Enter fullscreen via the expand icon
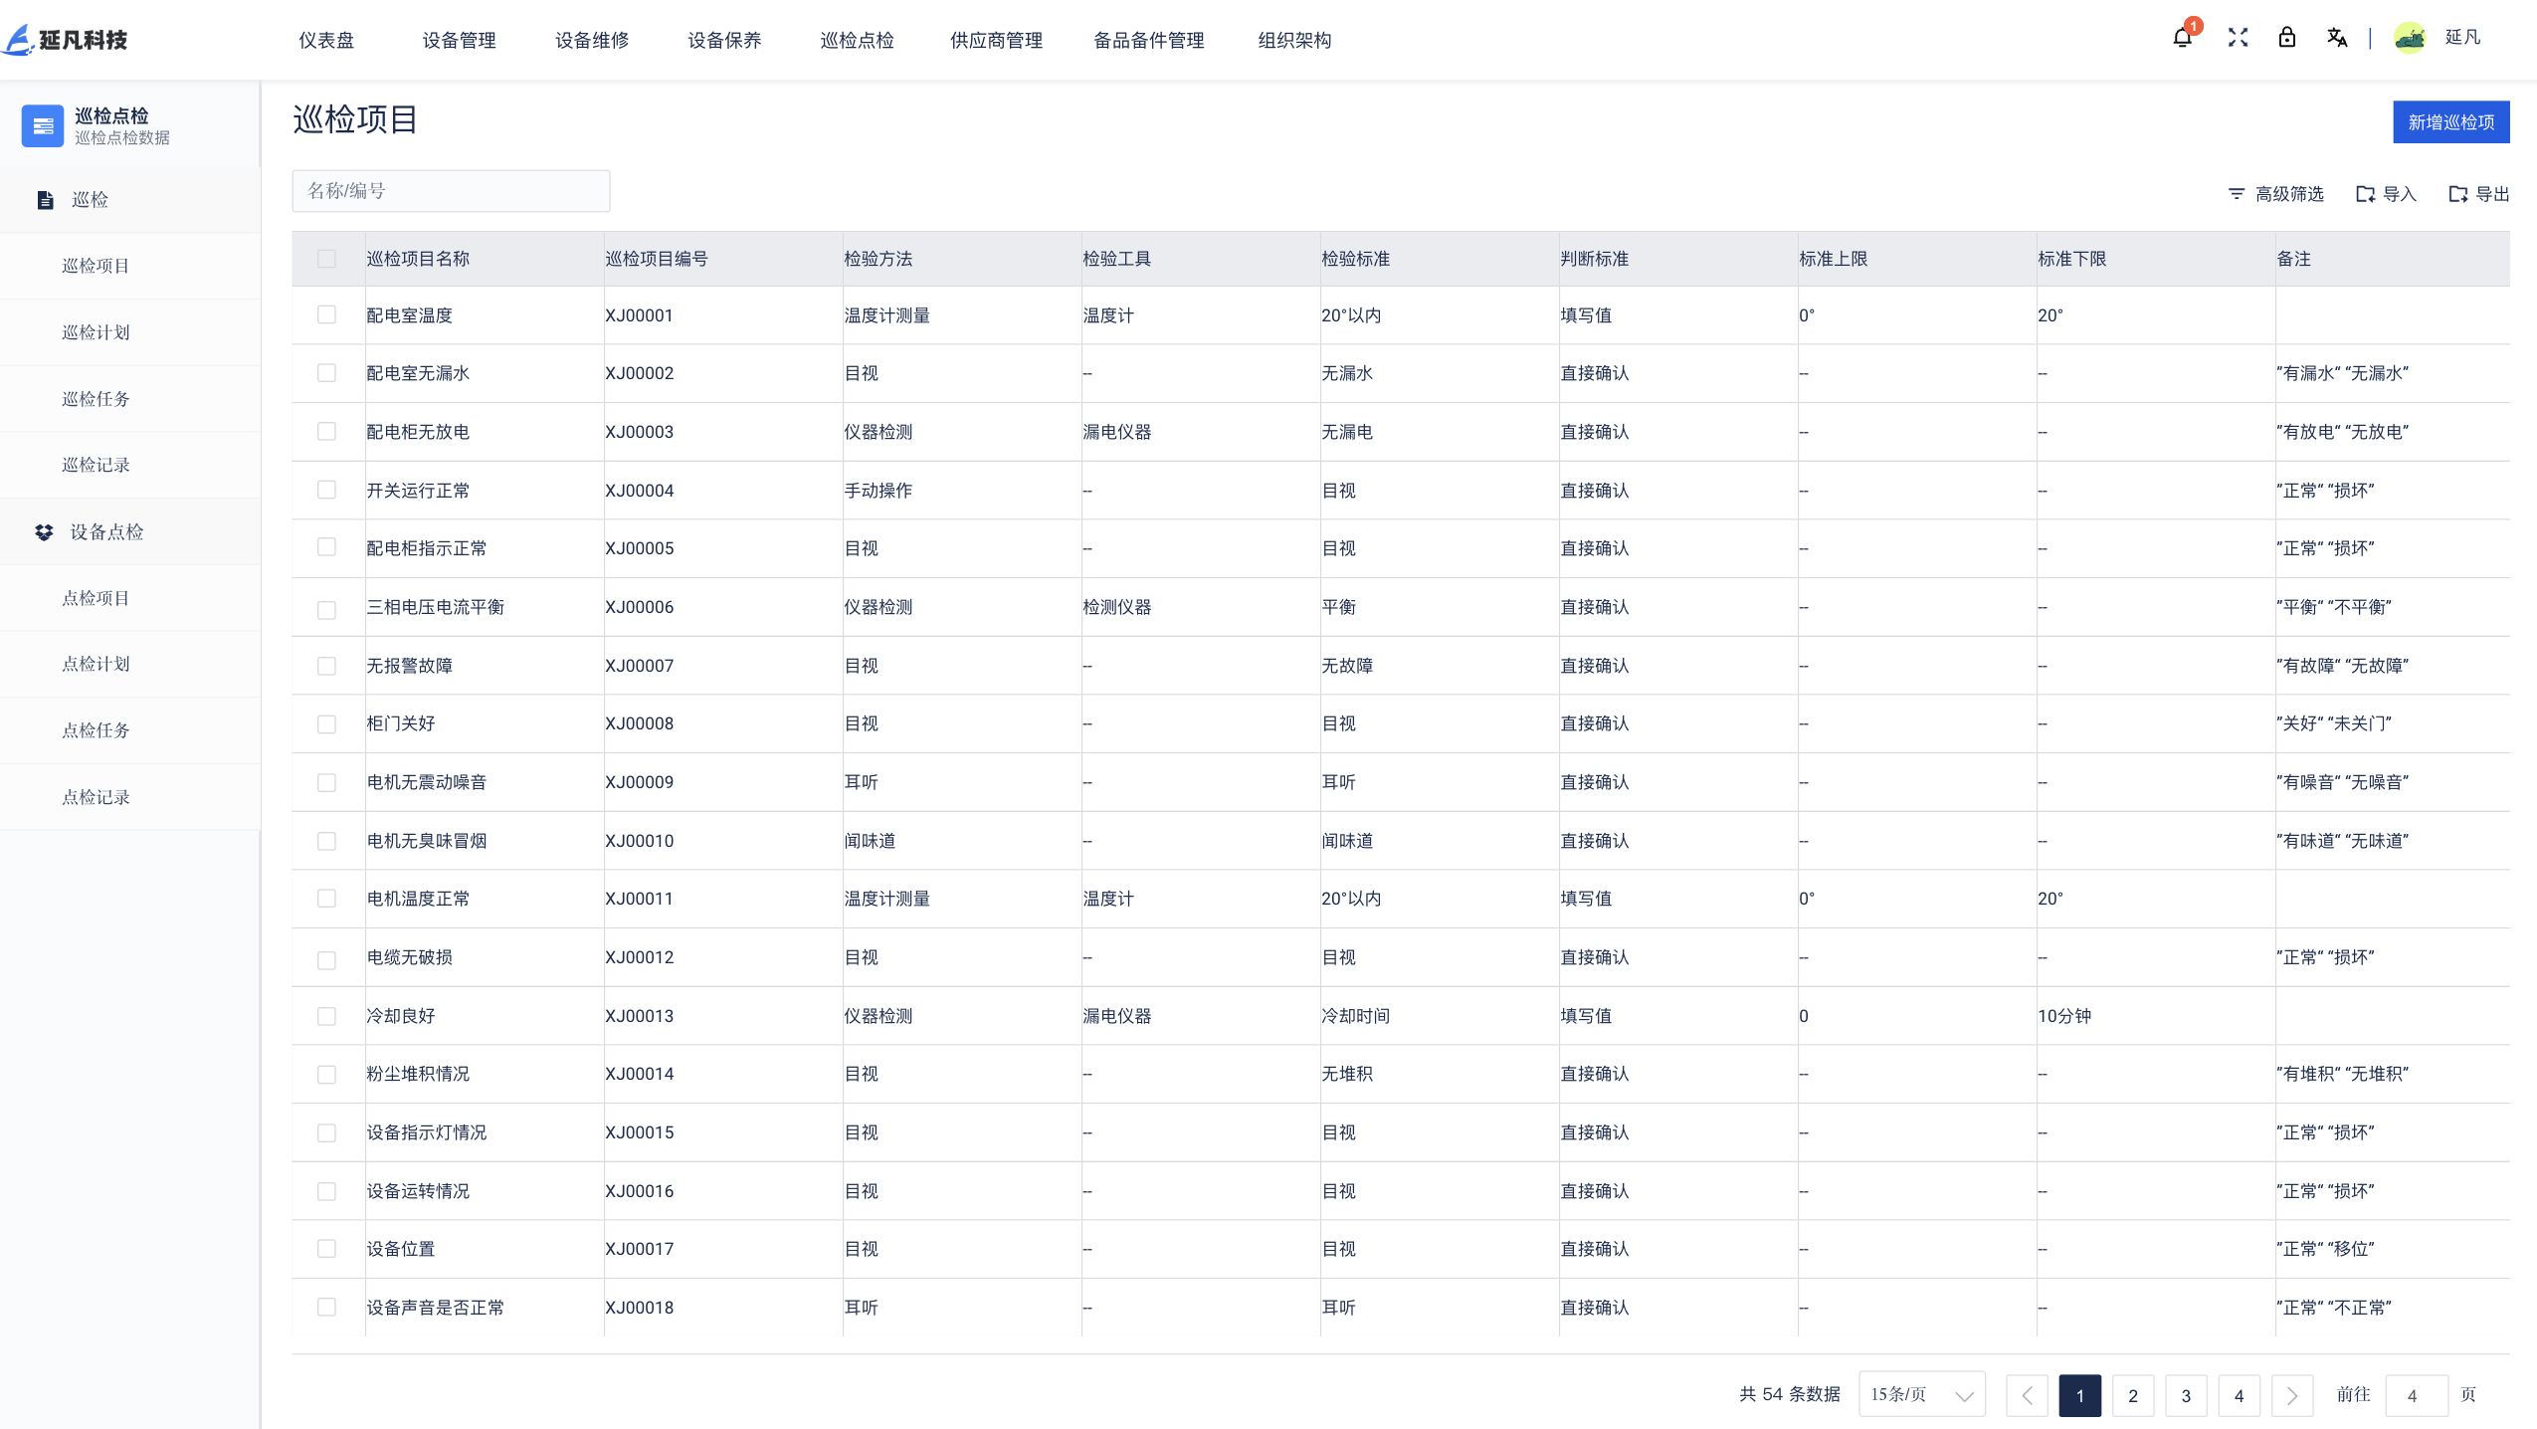Viewport: 2537px width, 1429px height. coord(2236,38)
